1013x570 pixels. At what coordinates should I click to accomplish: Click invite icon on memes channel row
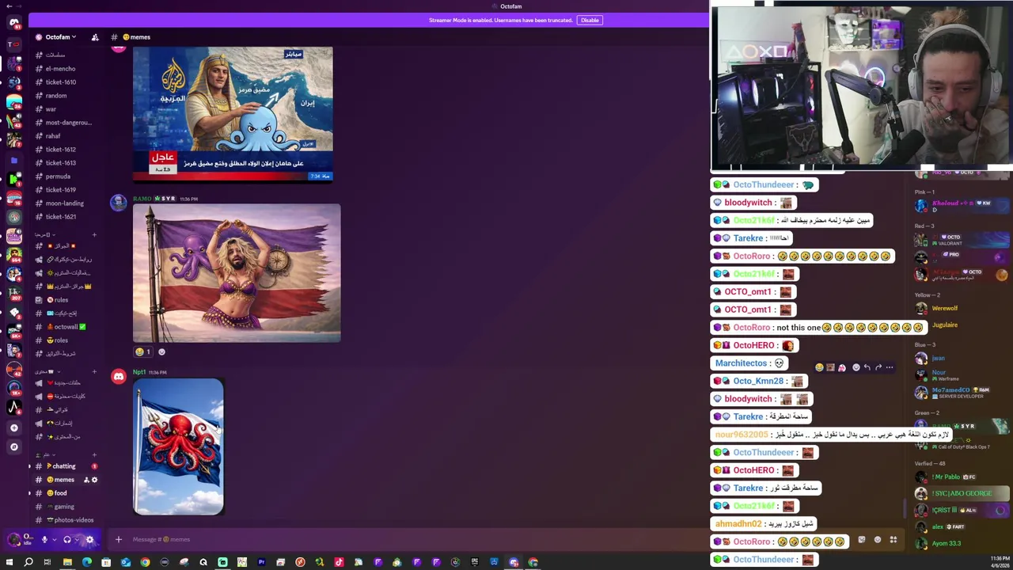pyautogui.click(x=86, y=480)
